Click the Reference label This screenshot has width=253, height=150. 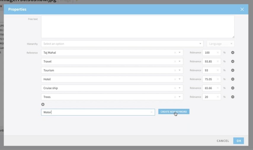32,53
